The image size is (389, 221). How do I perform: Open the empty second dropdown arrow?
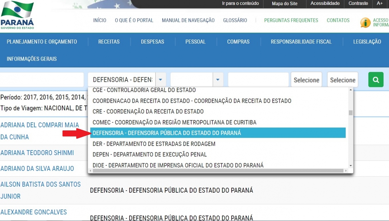click(x=218, y=80)
